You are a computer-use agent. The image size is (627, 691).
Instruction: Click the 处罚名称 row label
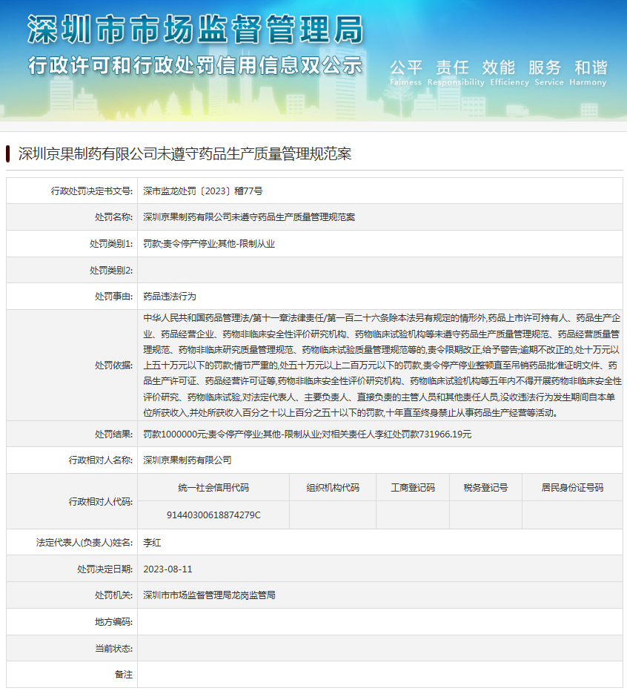click(113, 216)
